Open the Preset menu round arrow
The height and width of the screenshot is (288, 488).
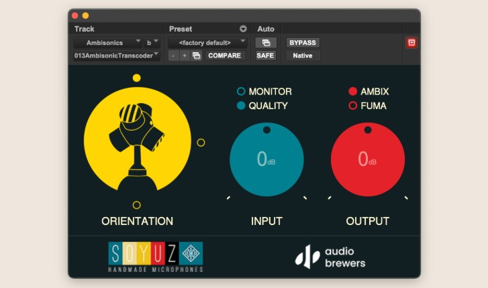tap(243, 29)
